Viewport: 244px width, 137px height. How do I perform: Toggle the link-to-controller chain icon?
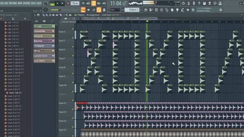point(99,10)
